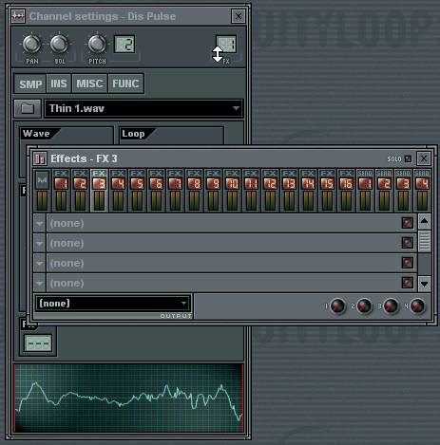The height and width of the screenshot is (445, 440).
Task: Select FX track 8
Action: pos(194,191)
